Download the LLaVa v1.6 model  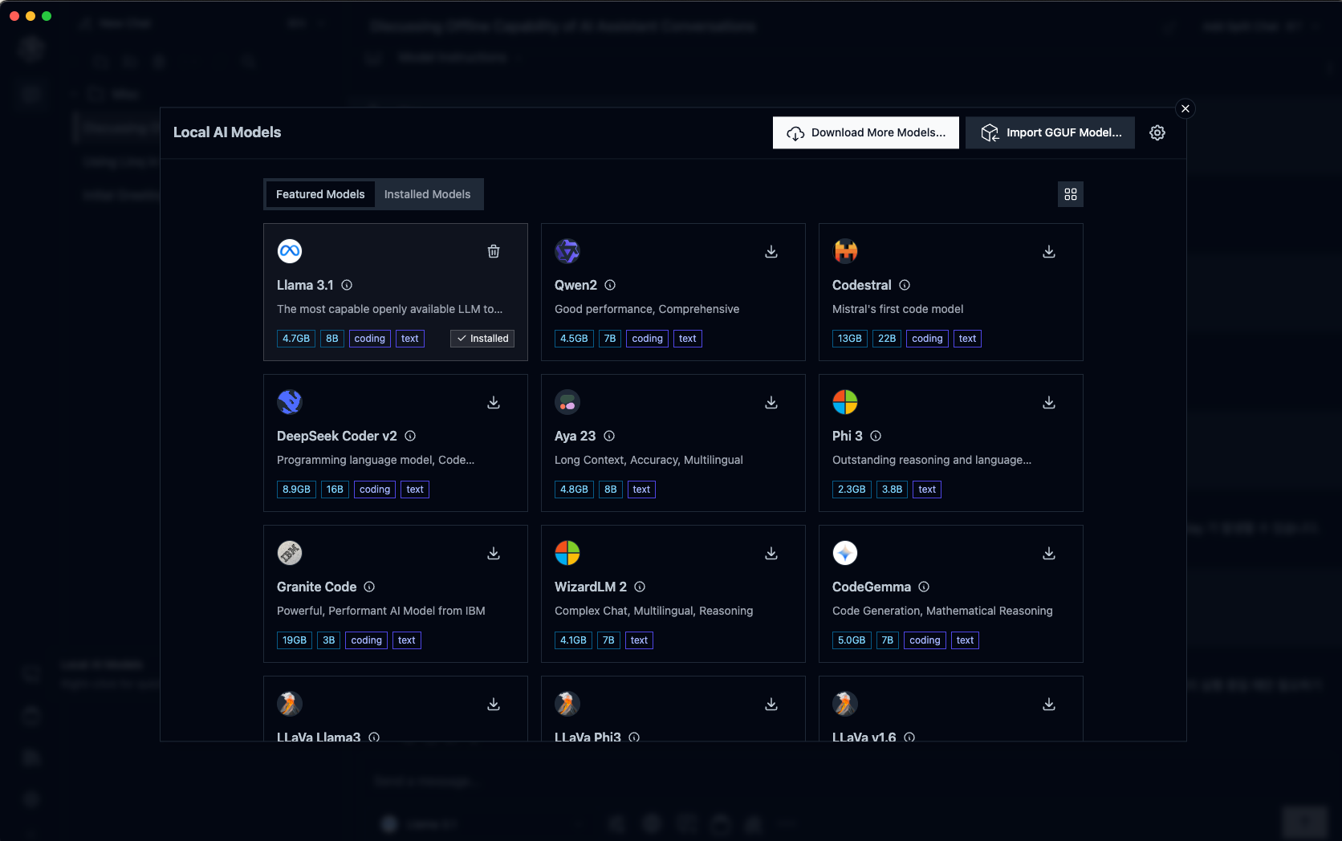(x=1049, y=704)
